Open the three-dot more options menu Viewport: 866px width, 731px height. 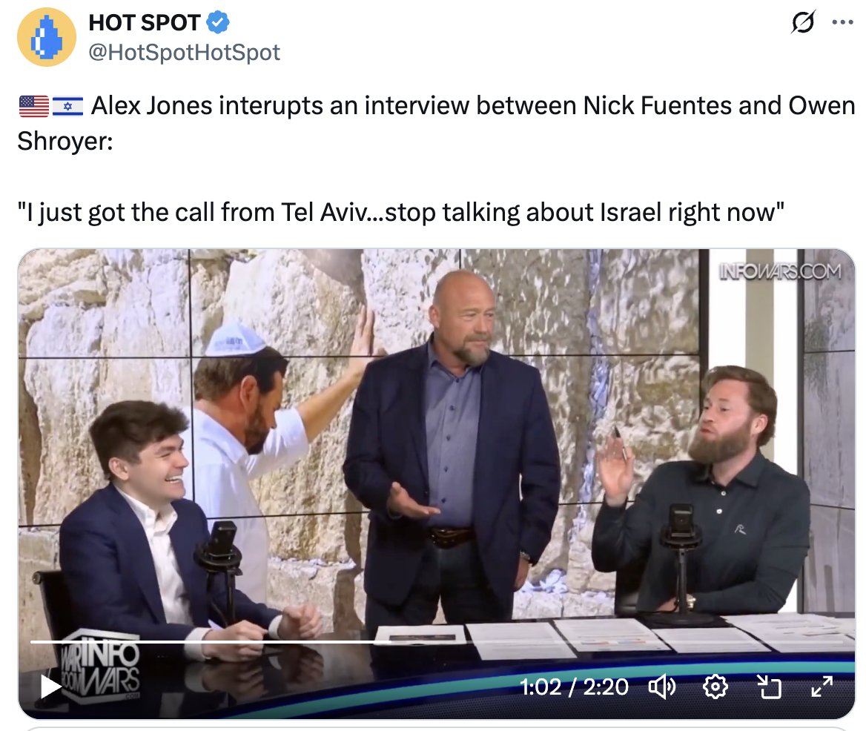tap(842, 22)
